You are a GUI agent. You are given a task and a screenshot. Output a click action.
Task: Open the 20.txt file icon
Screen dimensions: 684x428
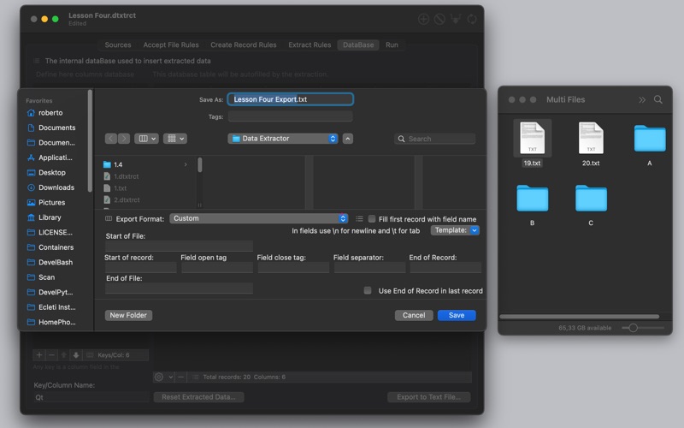pos(591,139)
